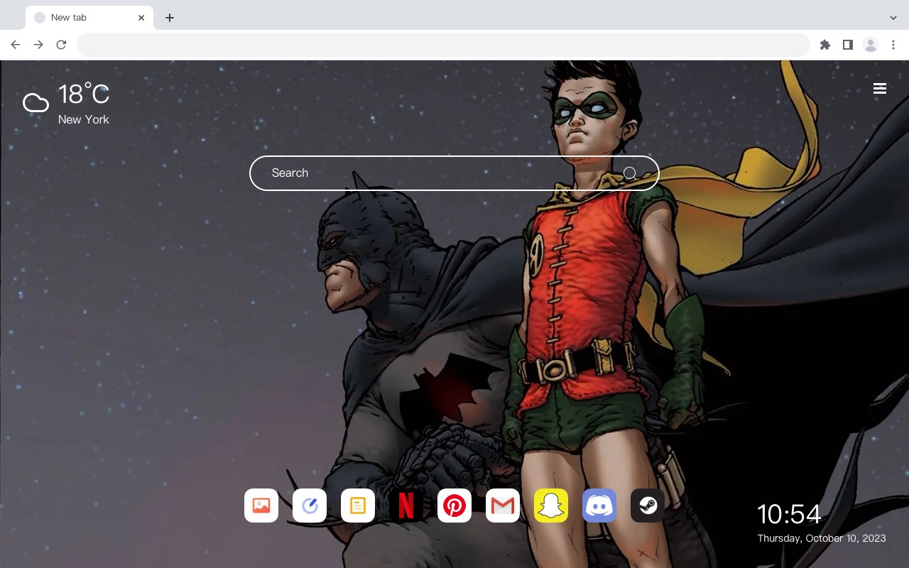Image resolution: width=909 pixels, height=568 pixels.
Task: Click the 18°C temperature reading
Action: 84,94
